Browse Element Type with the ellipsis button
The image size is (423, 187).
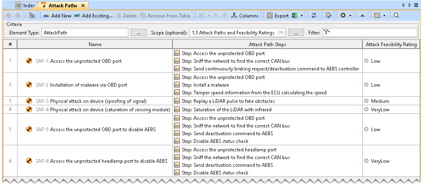pyautogui.click(x=138, y=33)
